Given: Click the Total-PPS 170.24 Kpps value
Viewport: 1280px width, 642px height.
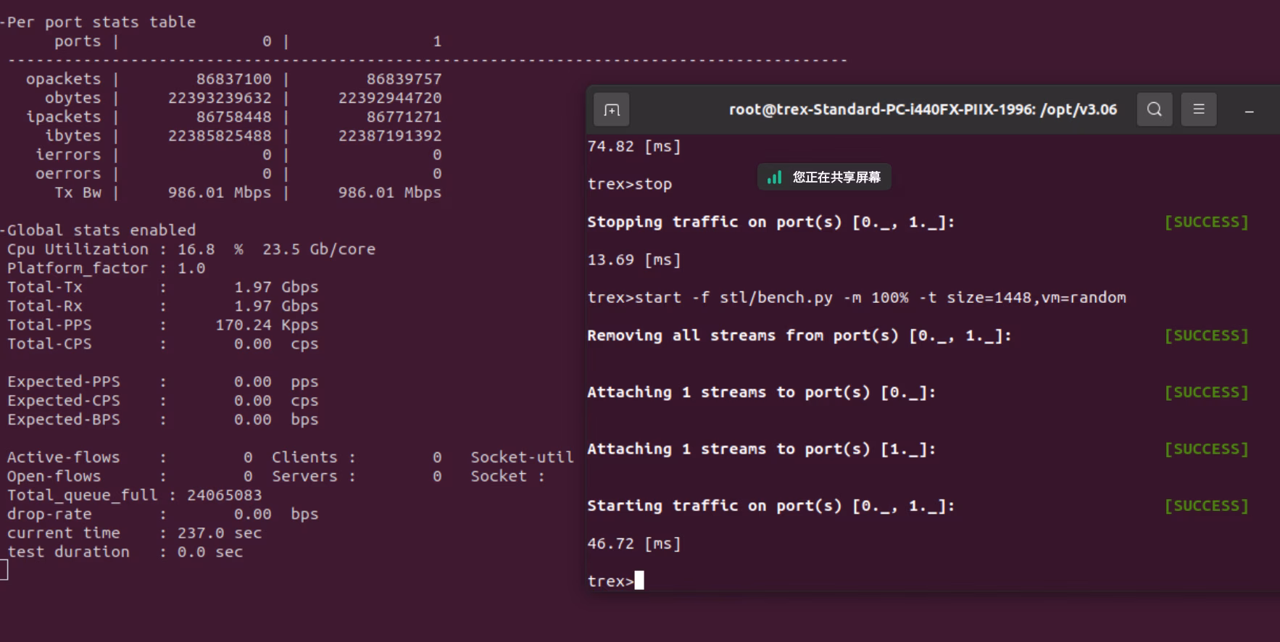Looking at the screenshot, I should [x=266, y=325].
